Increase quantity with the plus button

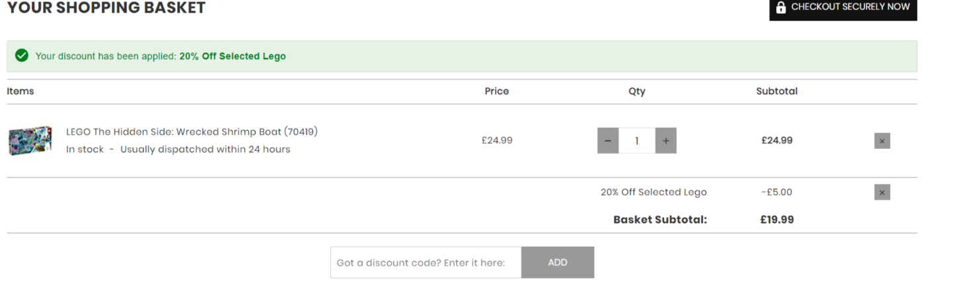[666, 140]
